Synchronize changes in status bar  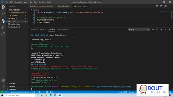tap(41, 92)
